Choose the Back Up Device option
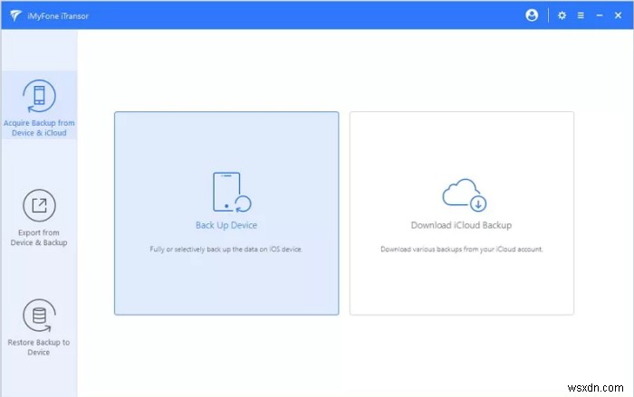Image resolution: width=634 pixels, height=397 pixels. 226,213
